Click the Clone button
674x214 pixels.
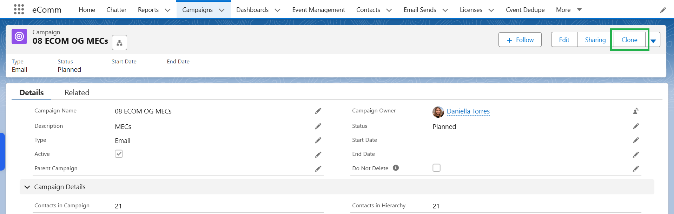(x=629, y=40)
